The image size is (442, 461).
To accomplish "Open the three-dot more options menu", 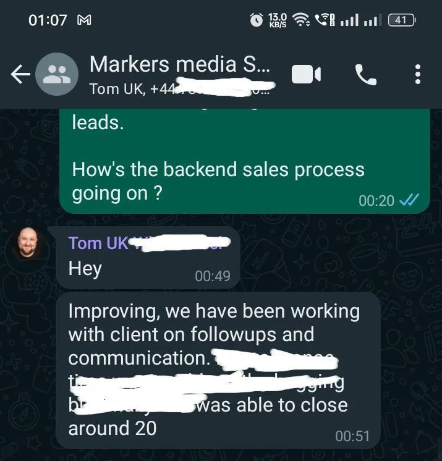I will [418, 74].
